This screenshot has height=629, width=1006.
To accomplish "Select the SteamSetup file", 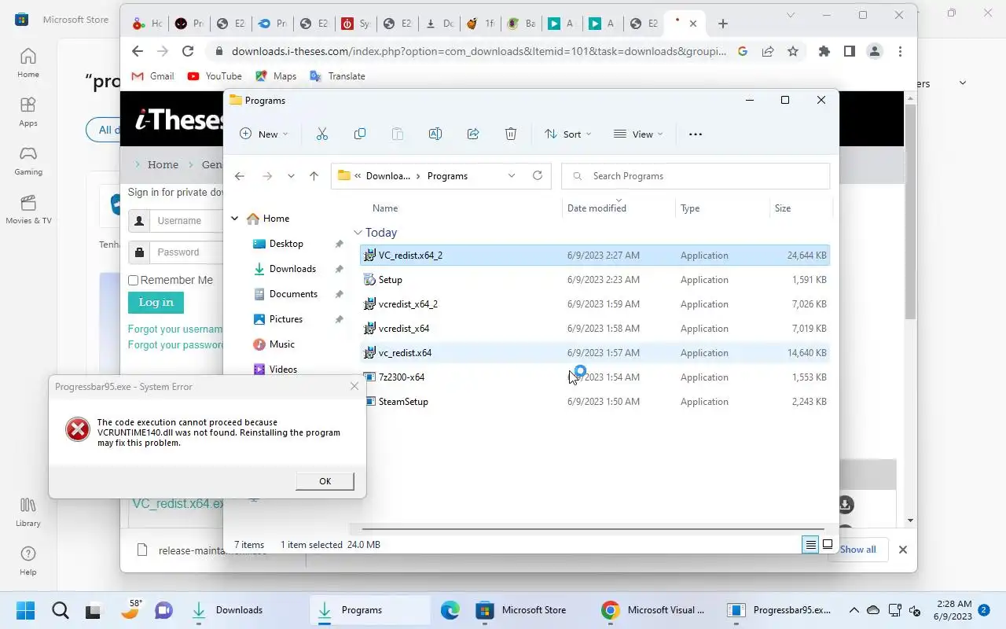I will point(595,402).
